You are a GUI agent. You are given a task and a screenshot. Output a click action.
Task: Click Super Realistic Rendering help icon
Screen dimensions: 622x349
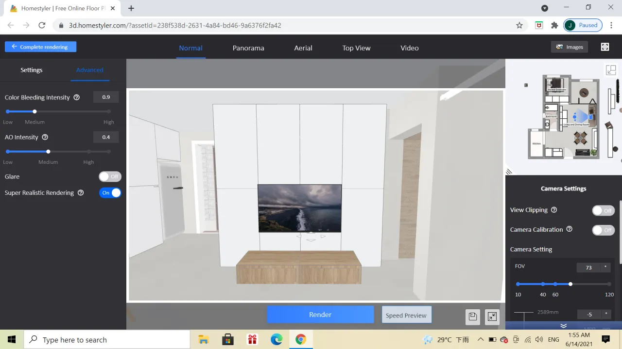click(81, 193)
